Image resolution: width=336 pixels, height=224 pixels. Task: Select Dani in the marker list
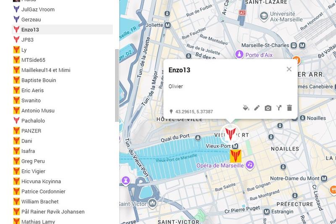click(x=62, y=141)
